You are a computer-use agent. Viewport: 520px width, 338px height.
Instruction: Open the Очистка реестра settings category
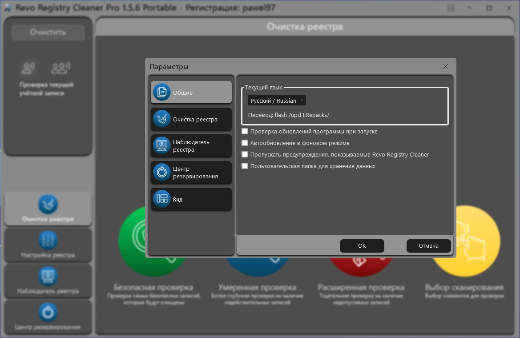pyautogui.click(x=191, y=119)
